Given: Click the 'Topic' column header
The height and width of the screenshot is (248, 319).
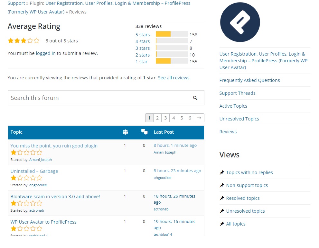Looking at the screenshot, I should (16, 132).
